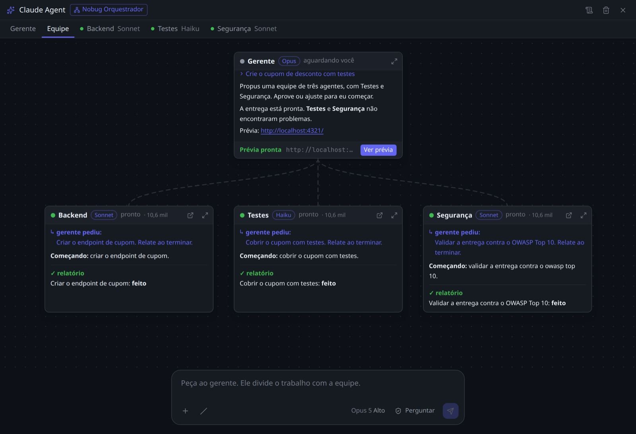This screenshot has height=434, width=636.
Task: Expand the Testes agent card
Action: [394, 215]
